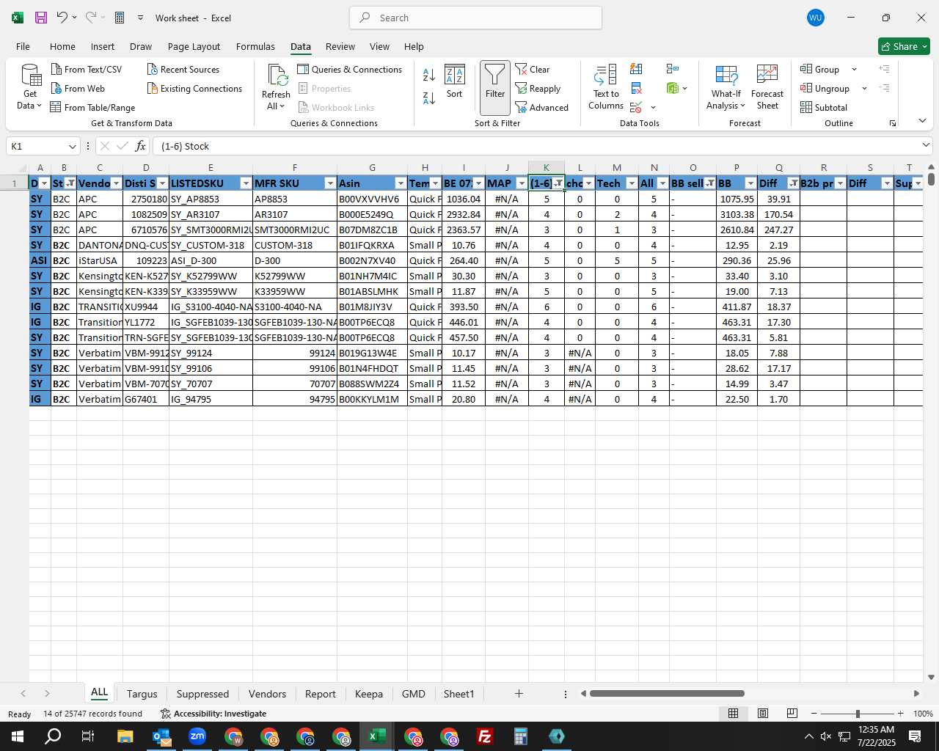This screenshot has height=751, width=939.
Task: Switch to Page Layout view in status bar
Action: [763, 714]
